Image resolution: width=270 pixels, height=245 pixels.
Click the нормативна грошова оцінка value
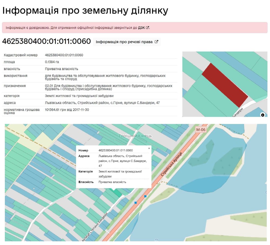click(x=67, y=110)
